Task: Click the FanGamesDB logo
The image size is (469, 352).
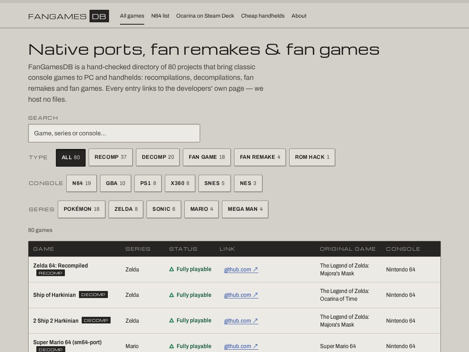Action: [68, 16]
